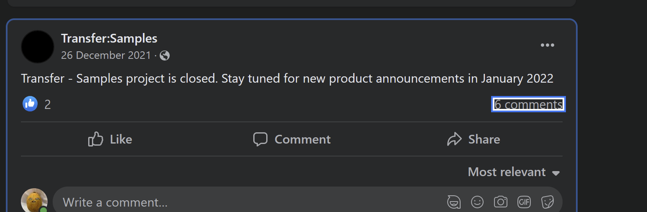Click the speech bubble Comment icon
This screenshot has height=212, width=647.
[260, 139]
